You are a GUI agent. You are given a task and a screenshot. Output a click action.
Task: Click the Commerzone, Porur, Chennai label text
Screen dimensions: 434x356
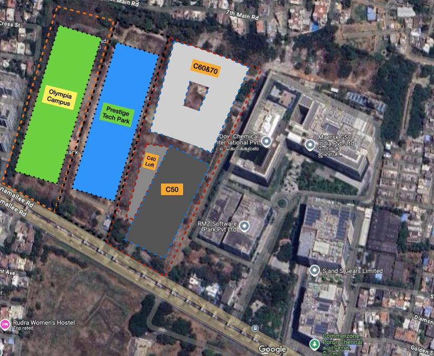coord(342,339)
